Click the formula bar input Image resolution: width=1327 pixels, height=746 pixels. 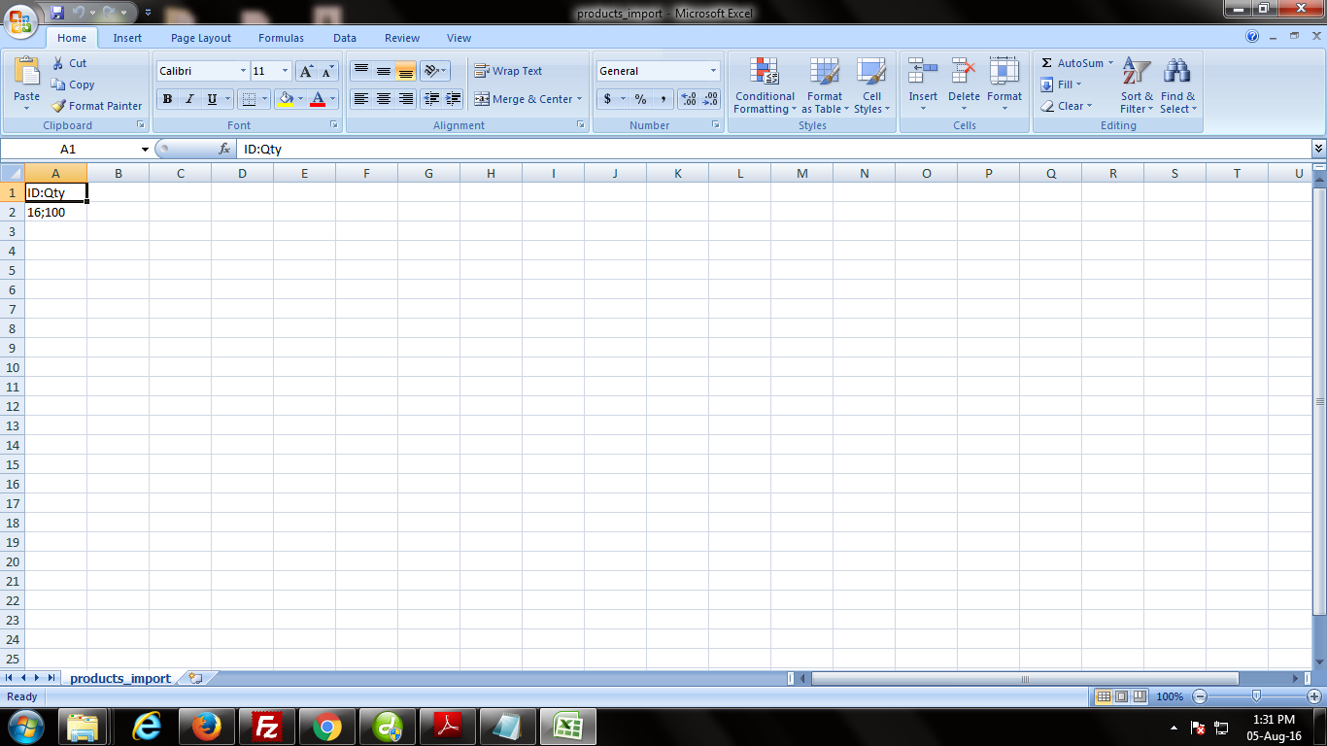(773, 150)
